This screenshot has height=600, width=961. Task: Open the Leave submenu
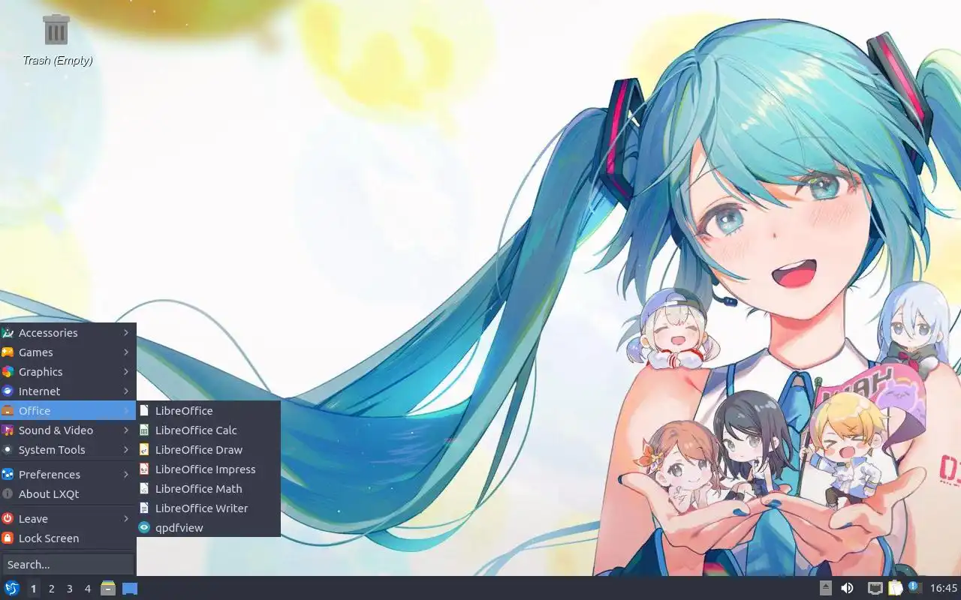68,518
